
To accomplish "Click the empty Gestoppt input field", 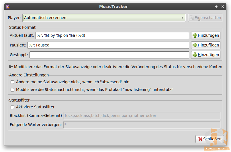I will 109,55.
